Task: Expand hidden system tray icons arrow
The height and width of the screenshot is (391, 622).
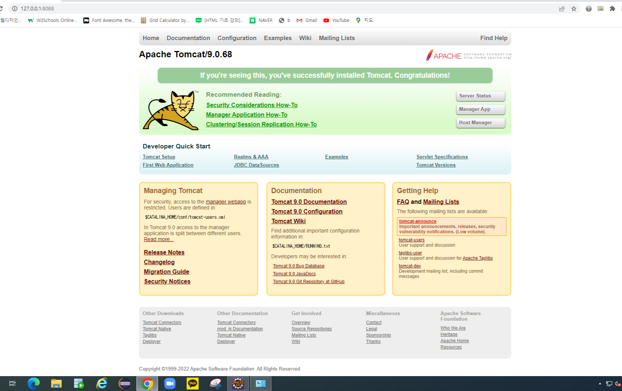Action: 600,384
